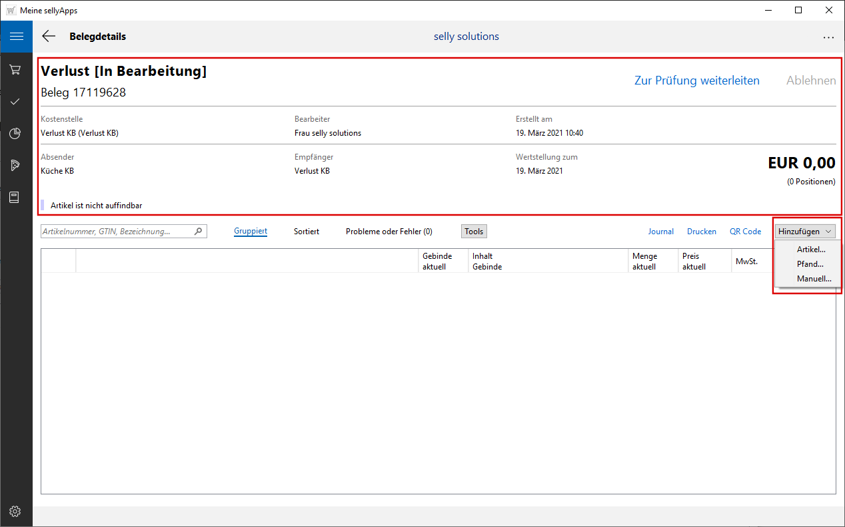
Task: Choose Artikel... from the Hinzufügen menu
Action: [811, 250]
